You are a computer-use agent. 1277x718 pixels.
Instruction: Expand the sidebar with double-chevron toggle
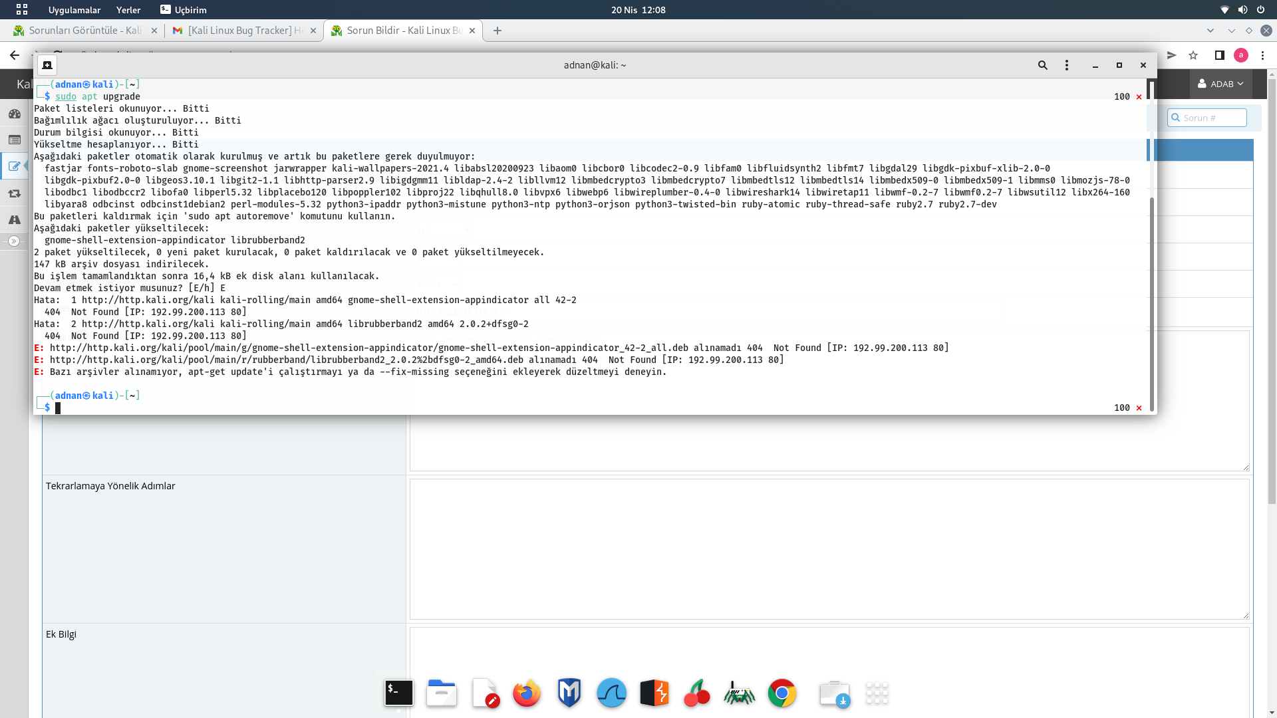(x=14, y=241)
